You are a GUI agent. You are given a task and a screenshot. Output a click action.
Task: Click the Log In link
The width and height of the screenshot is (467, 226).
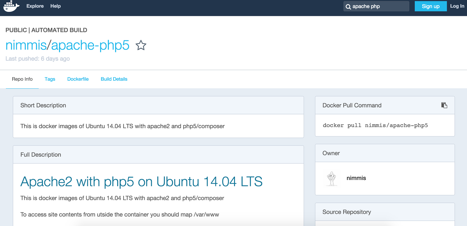tap(457, 6)
